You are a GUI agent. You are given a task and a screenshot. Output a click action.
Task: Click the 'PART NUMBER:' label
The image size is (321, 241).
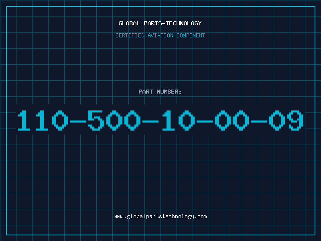[x=160, y=92]
